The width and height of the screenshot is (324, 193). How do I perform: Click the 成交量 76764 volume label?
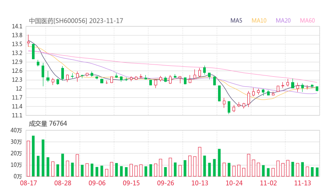click(x=48, y=123)
